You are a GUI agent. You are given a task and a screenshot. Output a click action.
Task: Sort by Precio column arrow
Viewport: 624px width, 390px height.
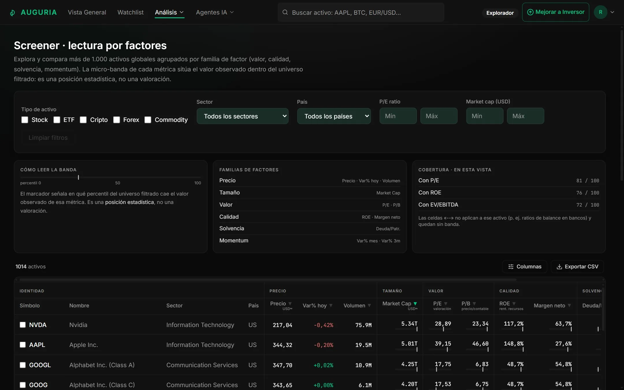(290, 304)
